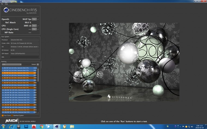The image size is (207, 129).
Task: Click the orange round tray icon
Action: coord(186,127)
